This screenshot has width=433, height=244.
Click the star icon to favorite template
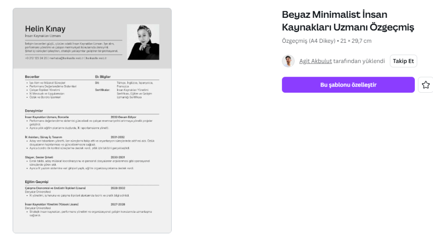coord(425,85)
